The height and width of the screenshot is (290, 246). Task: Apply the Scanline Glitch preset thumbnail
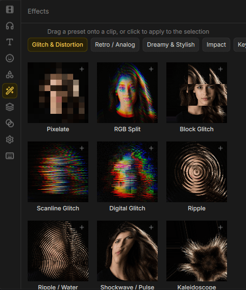(x=58, y=172)
